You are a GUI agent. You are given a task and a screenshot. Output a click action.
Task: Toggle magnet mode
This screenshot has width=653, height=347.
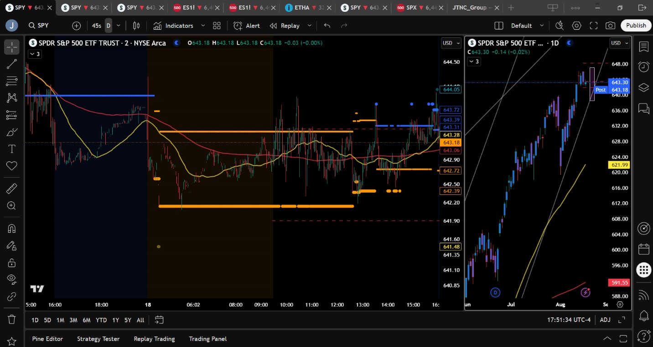(x=12, y=228)
